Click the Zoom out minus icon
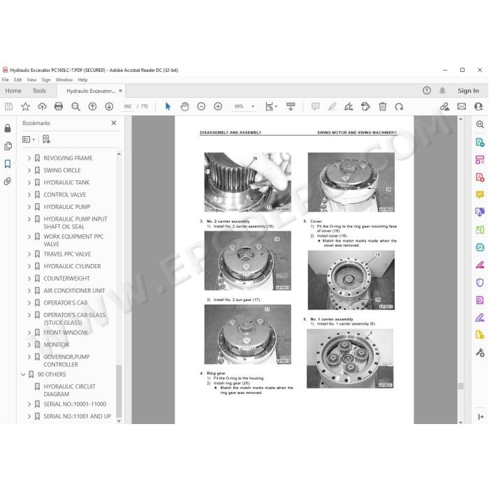Screen dimensions: 489x489 point(201,106)
